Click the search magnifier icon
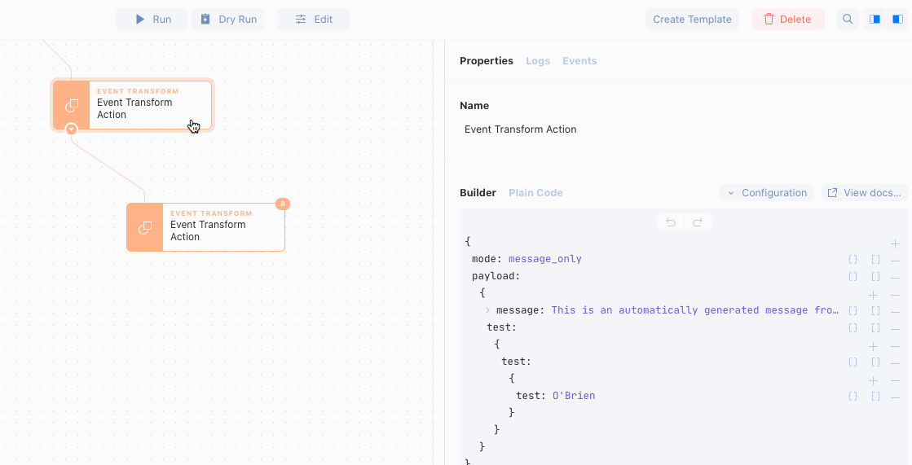The width and height of the screenshot is (912, 465). tap(848, 20)
